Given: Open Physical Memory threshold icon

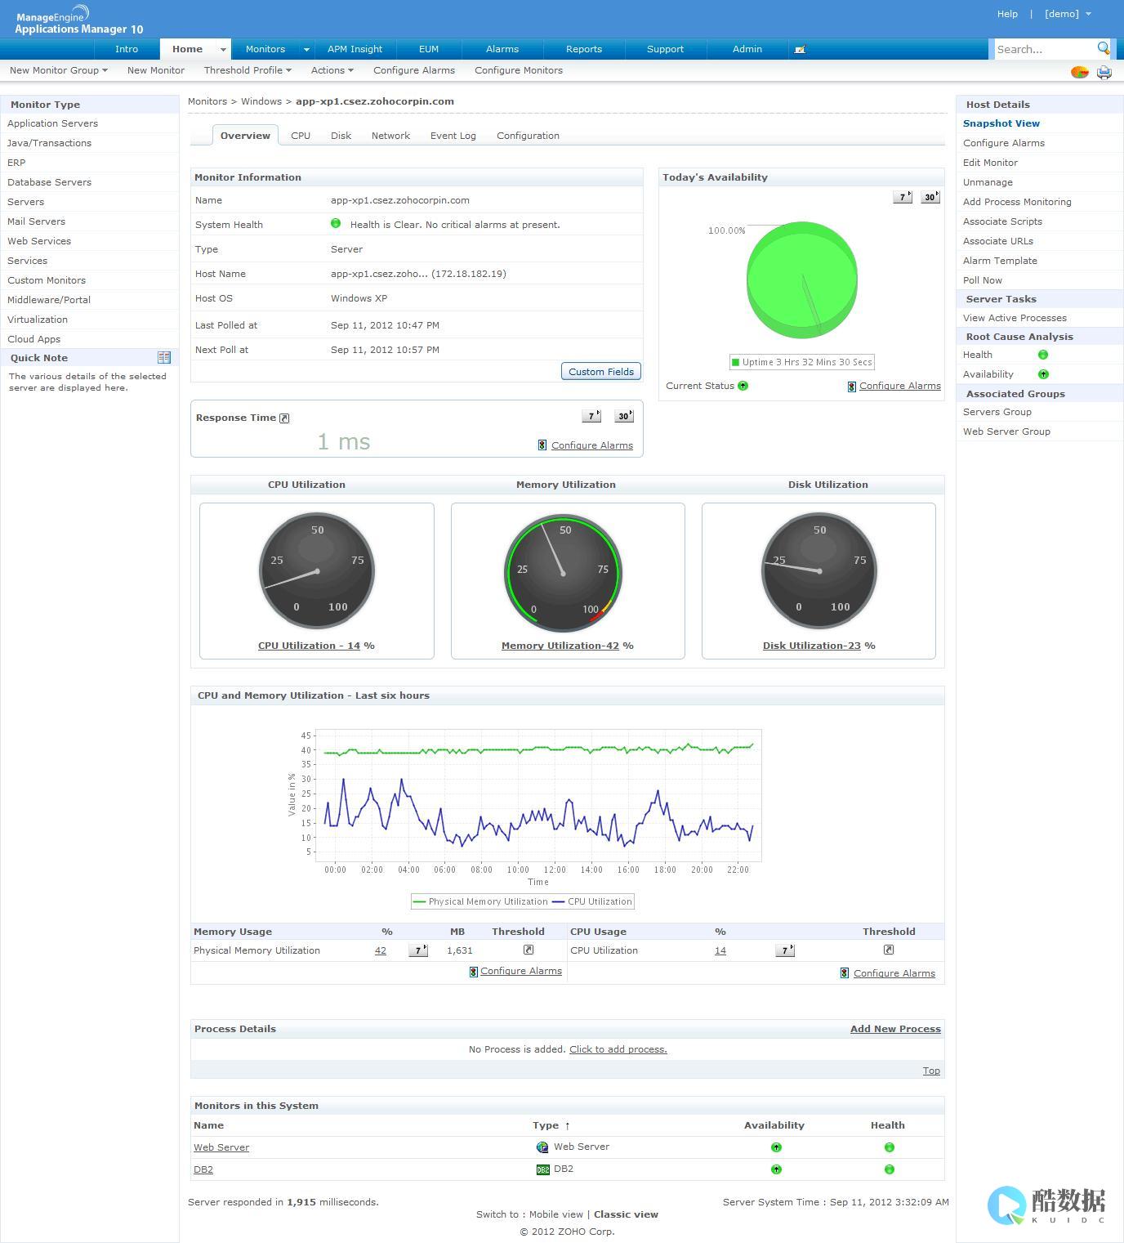Looking at the screenshot, I should (529, 950).
